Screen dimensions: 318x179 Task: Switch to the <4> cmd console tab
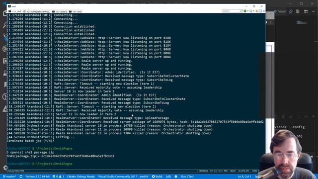[x=75, y=11]
